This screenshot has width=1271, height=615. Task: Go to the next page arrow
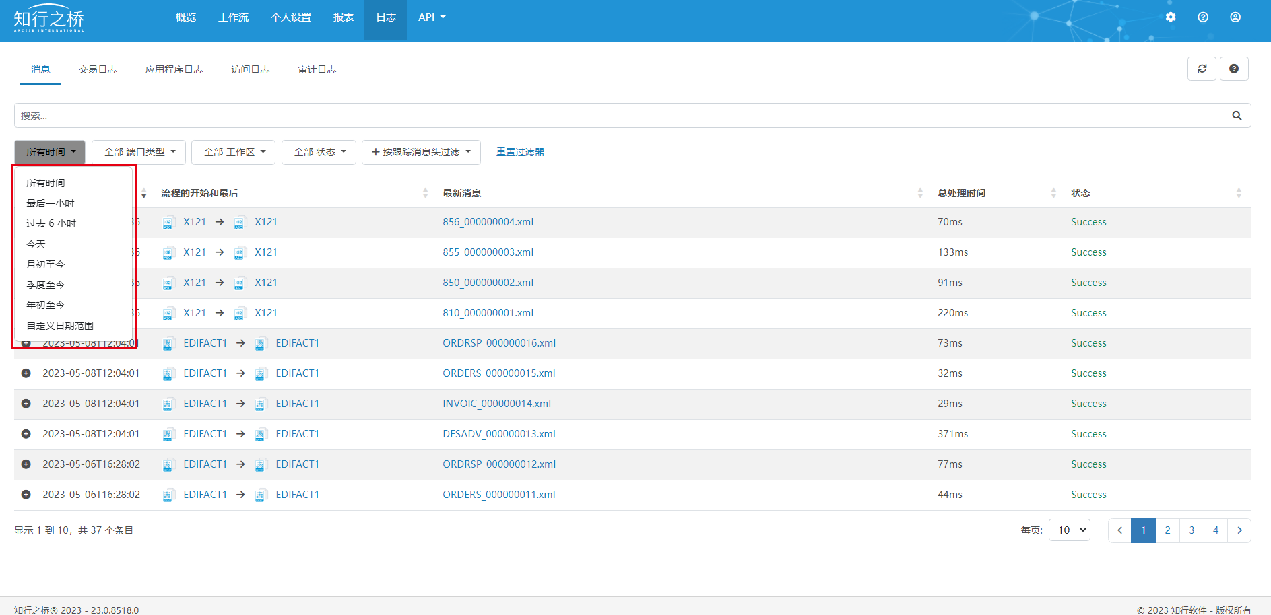(1239, 530)
